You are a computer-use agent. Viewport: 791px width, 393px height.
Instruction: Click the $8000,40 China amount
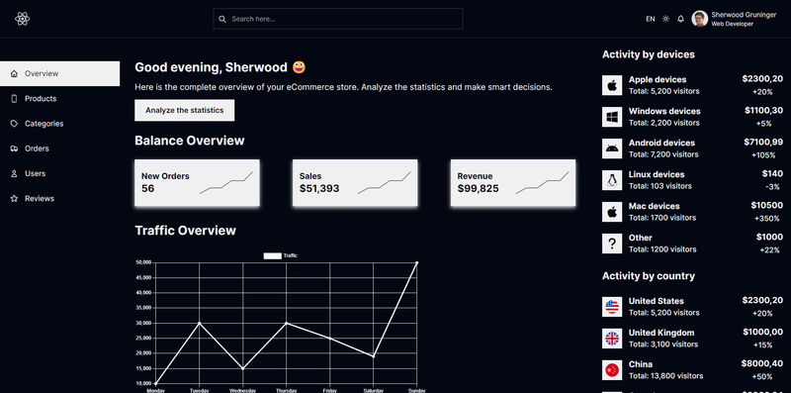(x=762, y=363)
